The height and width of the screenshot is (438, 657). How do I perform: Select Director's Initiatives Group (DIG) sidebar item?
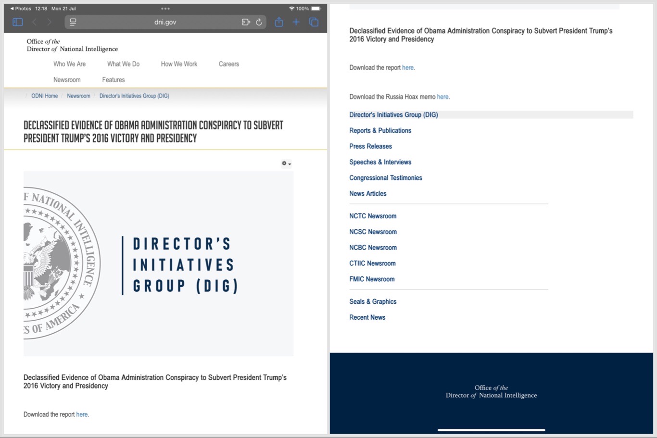click(x=393, y=115)
